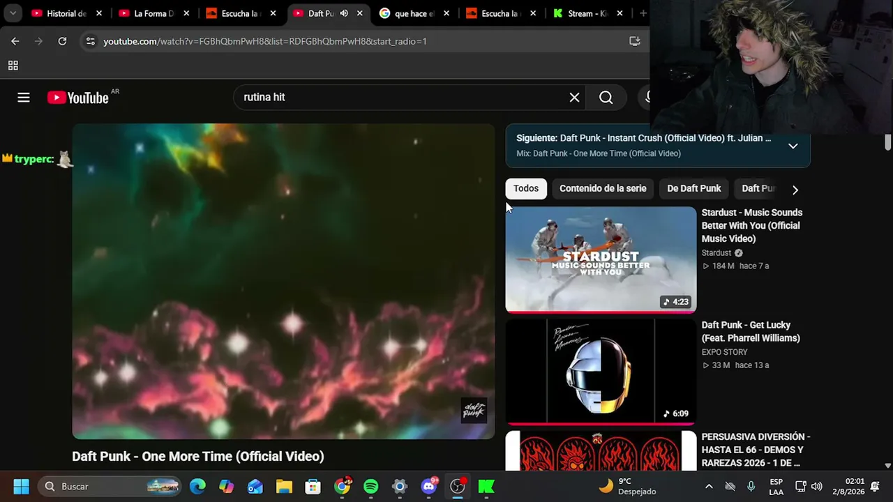Open the apps grid in bookmarks bar
893x502 pixels.
13,66
